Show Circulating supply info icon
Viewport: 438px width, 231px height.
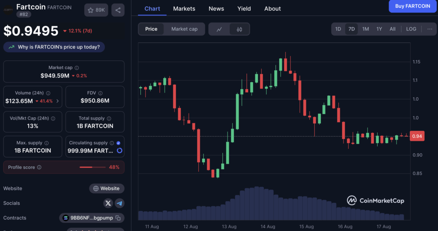(112, 143)
